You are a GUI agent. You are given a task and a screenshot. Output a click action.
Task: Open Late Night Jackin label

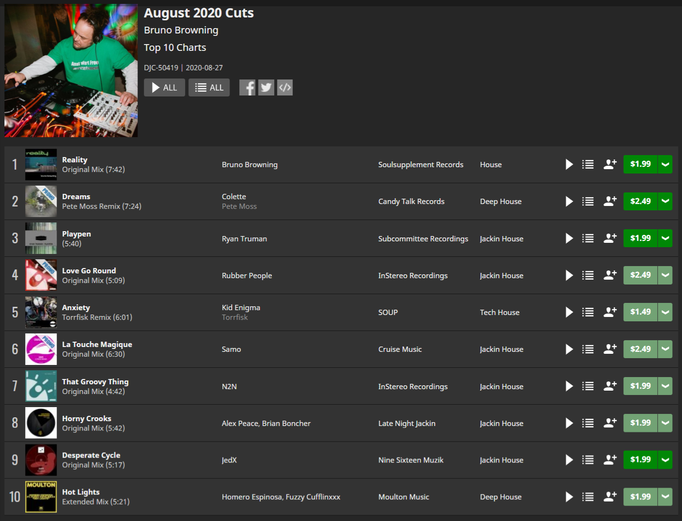tap(407, 424)
